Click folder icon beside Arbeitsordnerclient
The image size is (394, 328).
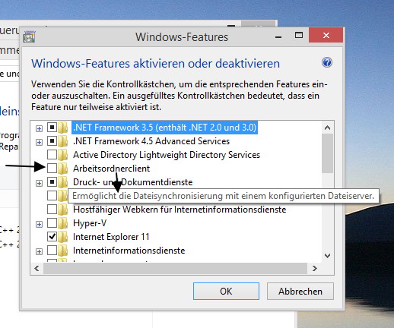point(62,169)
